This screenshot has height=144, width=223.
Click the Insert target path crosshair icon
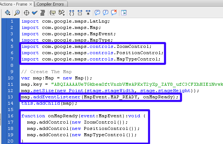[x=26, y=13]
